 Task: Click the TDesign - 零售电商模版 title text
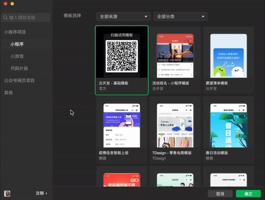click(x=172, y=153)
